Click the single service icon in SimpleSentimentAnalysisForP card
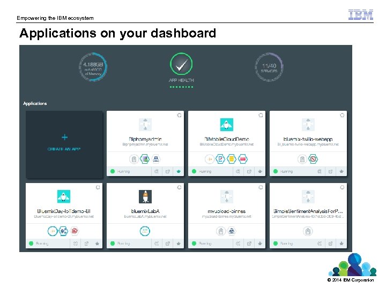The height and width of the screenshot is (289, 386). (x=308, y=231)
